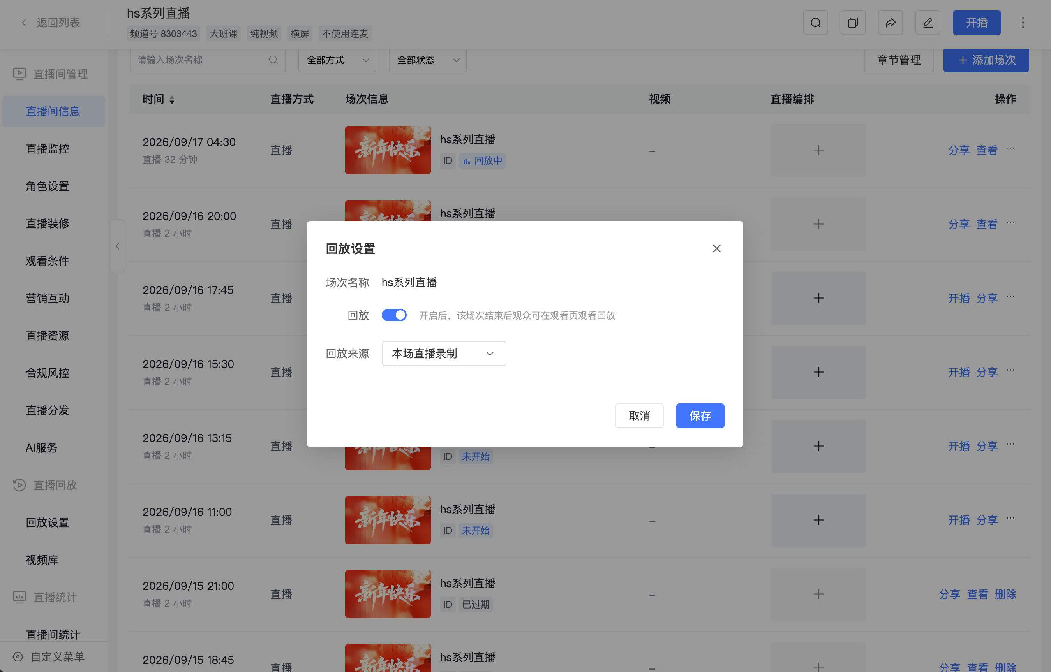Click the 请输入场次名称 search field

click(208, 60)
